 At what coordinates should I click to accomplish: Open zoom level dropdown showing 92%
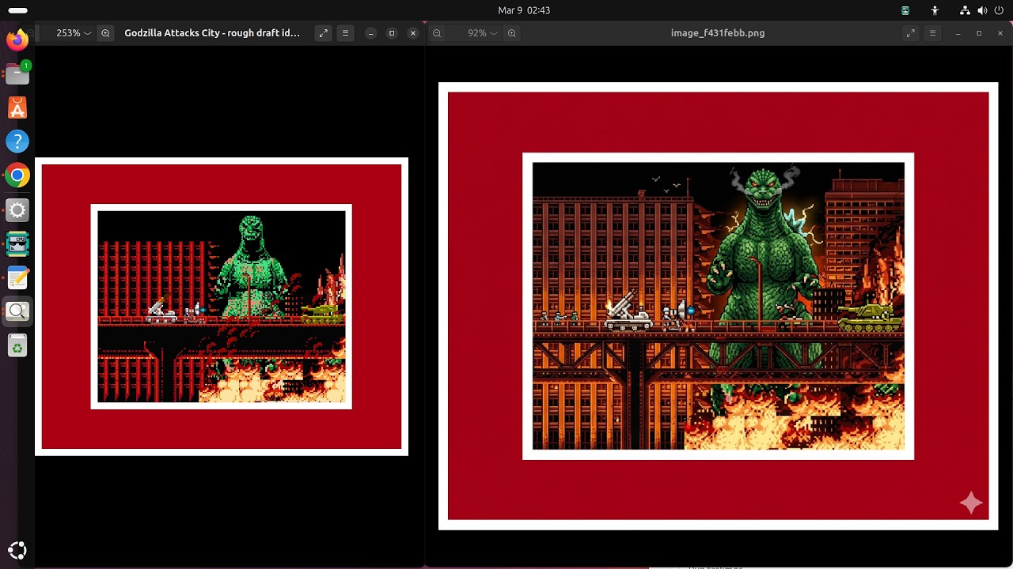482,33
